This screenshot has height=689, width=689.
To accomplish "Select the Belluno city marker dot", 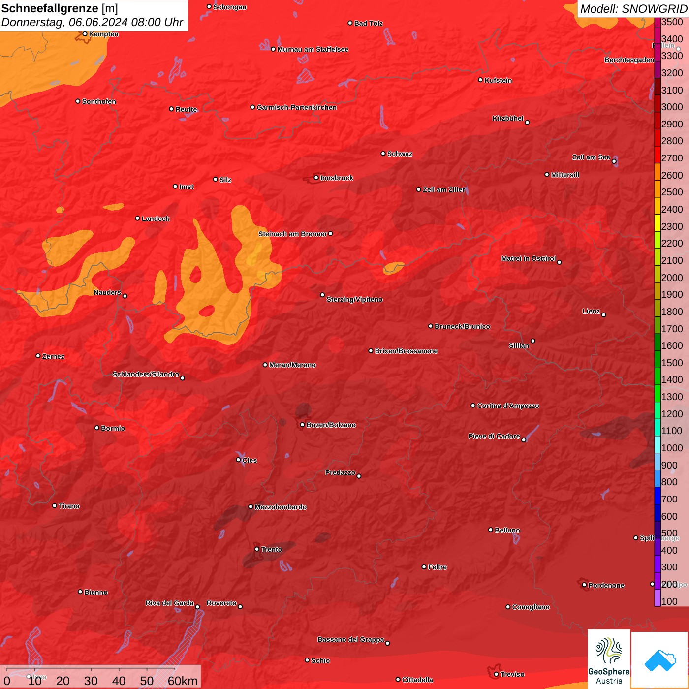I will [491, 530].
